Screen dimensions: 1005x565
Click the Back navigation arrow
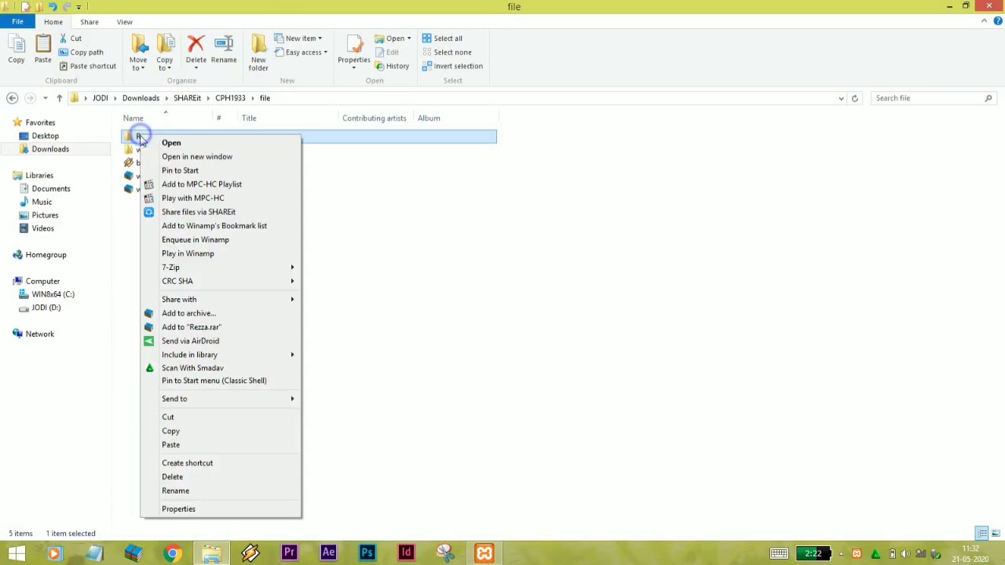click(x=12, y=98)
